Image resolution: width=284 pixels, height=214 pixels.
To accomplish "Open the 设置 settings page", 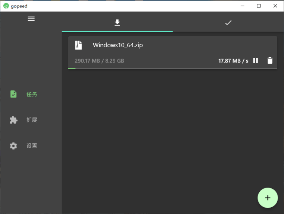I will pyautogui.click(x=31, y=146).
